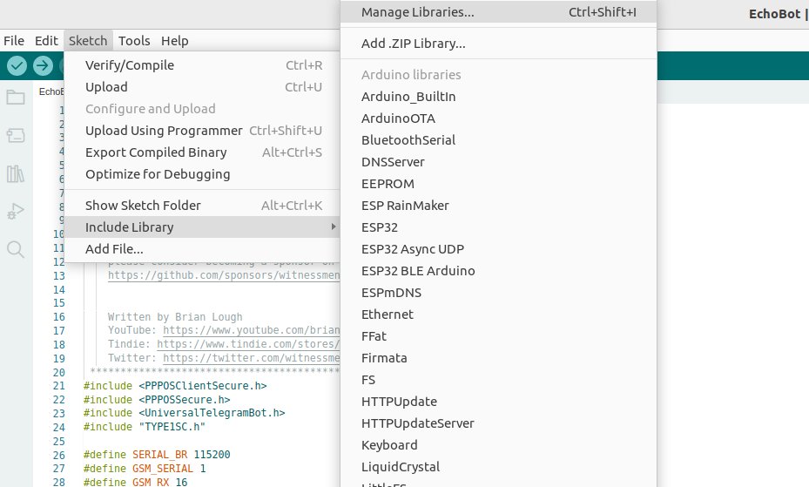
Task: Include the DNSServer library
Action: coord(498,162)
